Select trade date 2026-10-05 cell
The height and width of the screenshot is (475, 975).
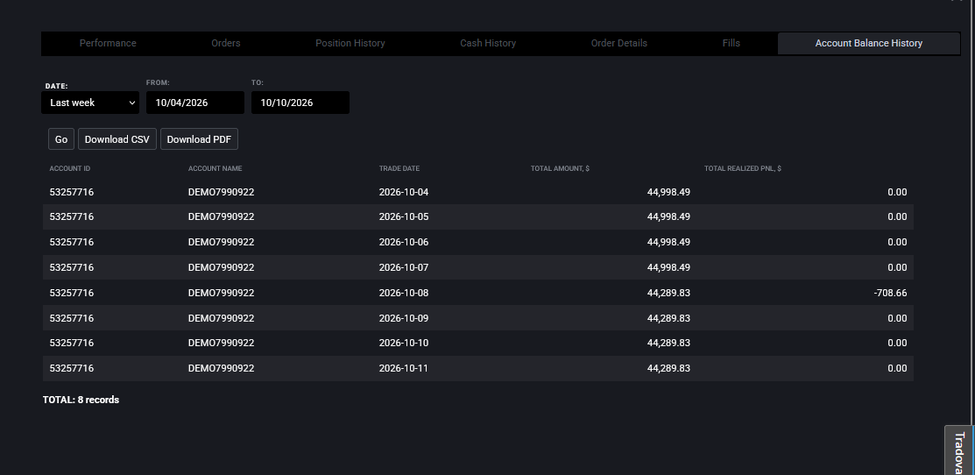tap(404, 217)
